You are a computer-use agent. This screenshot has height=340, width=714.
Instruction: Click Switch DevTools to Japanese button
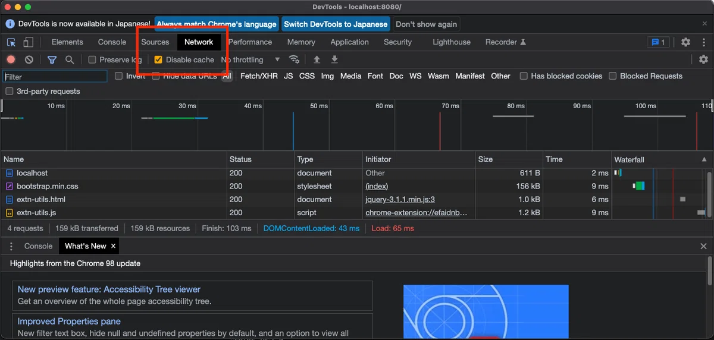pyautogui.click(x=336, y=24)
